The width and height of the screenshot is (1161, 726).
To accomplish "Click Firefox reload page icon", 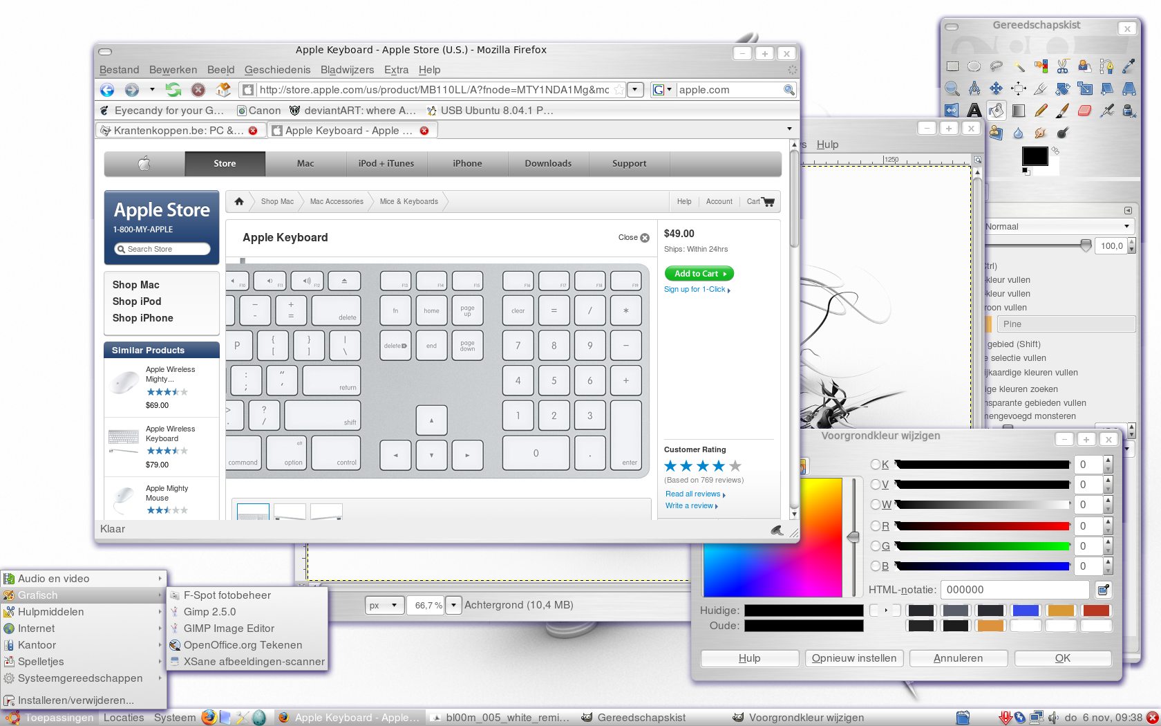I will tap(173, 90).
